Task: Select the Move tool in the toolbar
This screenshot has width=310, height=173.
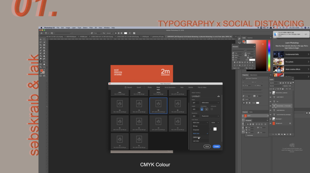Action: (41, 39)
